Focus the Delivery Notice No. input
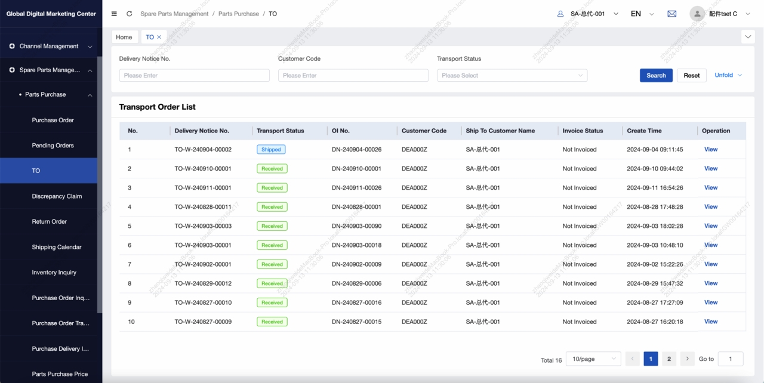The height and width of the screenshot is (383, 764). [x=195, y=76]
